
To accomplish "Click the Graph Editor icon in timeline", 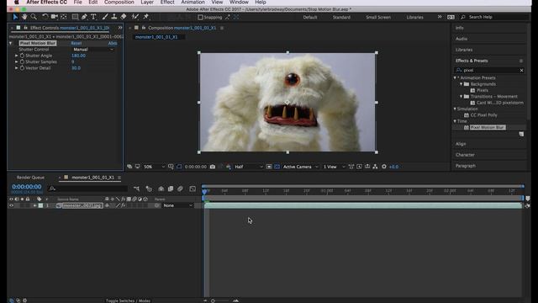I will coord(193,189).
